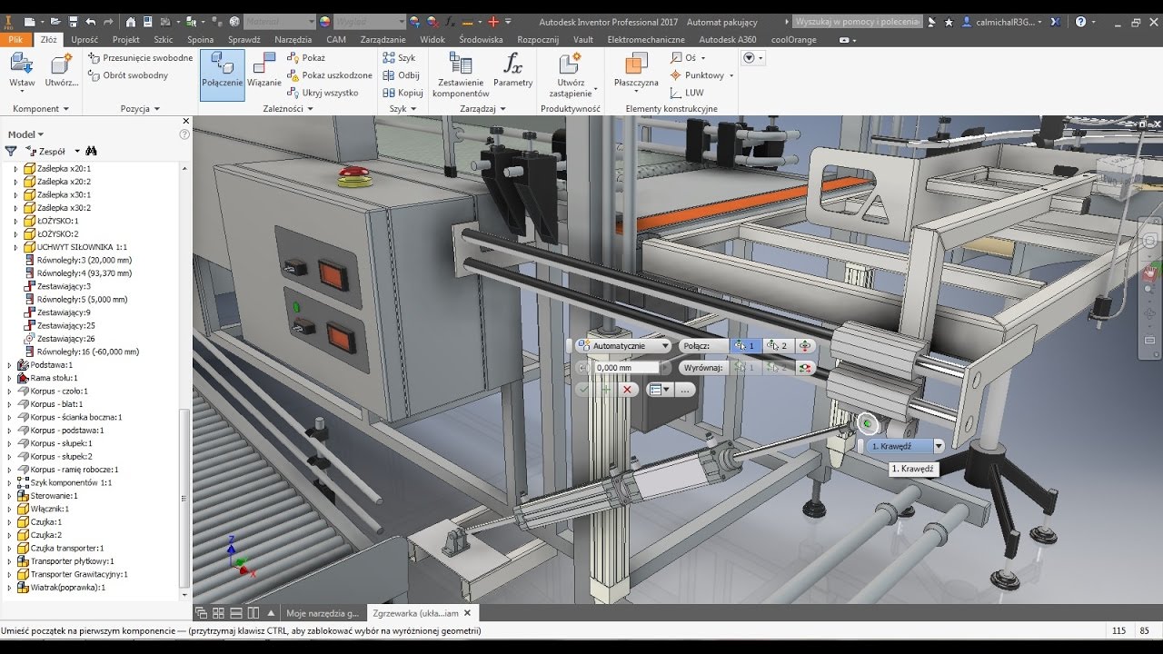Click the Odbij mirror tool
The image size is (1163, 654).
(x=402, y=75)
